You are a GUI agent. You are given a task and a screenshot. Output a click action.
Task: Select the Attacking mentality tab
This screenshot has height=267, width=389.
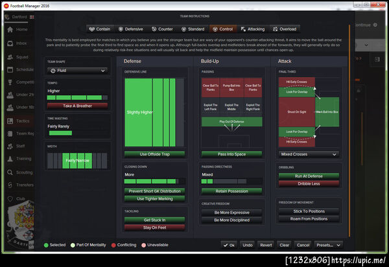tap(253, 29)
